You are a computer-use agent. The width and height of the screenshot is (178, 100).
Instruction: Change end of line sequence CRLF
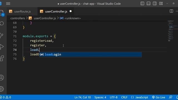(124, 97)
